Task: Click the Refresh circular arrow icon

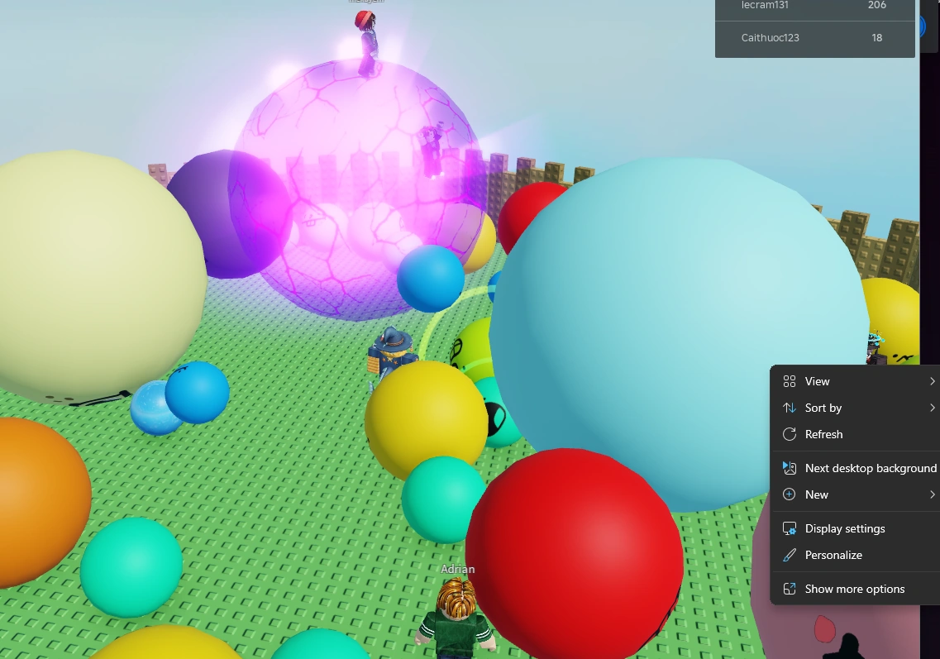Action: click(790, 434)
